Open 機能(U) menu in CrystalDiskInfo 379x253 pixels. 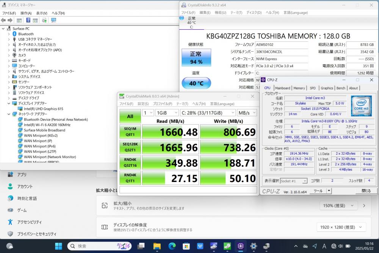point(221,13)
